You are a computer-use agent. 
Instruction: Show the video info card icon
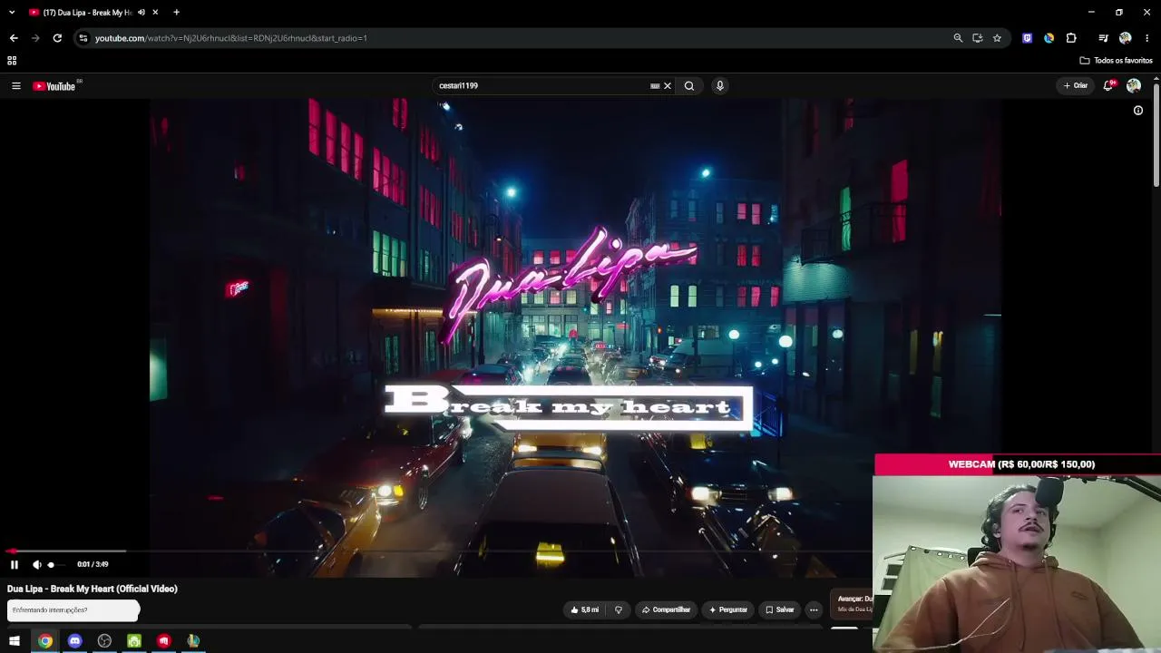point(1138,111)
